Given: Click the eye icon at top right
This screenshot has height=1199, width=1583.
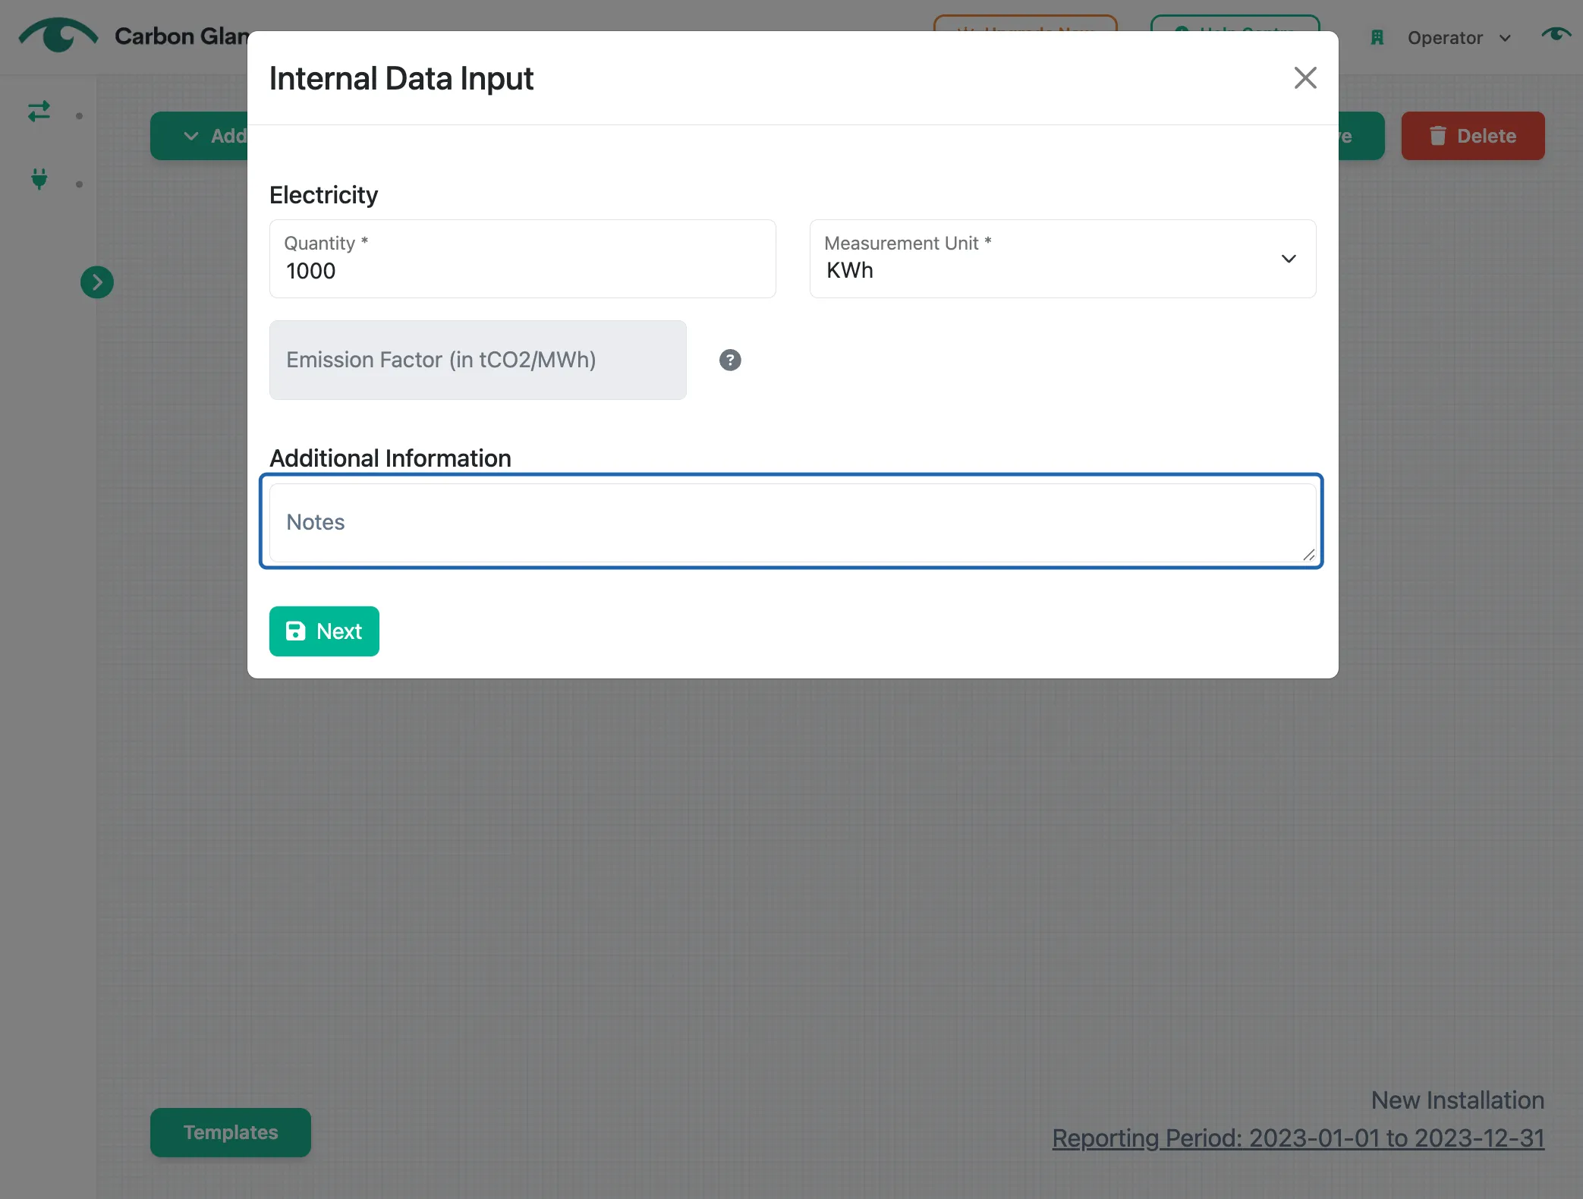Looking at the screenshot, I should coord(1556,35).
